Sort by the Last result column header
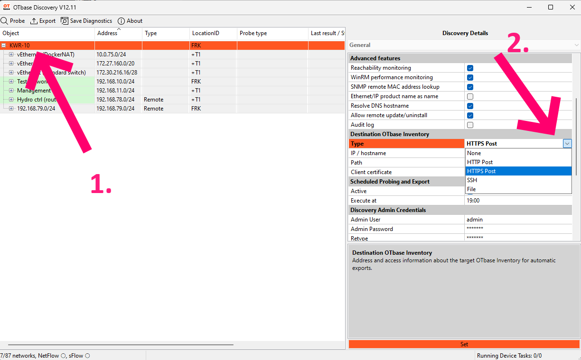 327,33
